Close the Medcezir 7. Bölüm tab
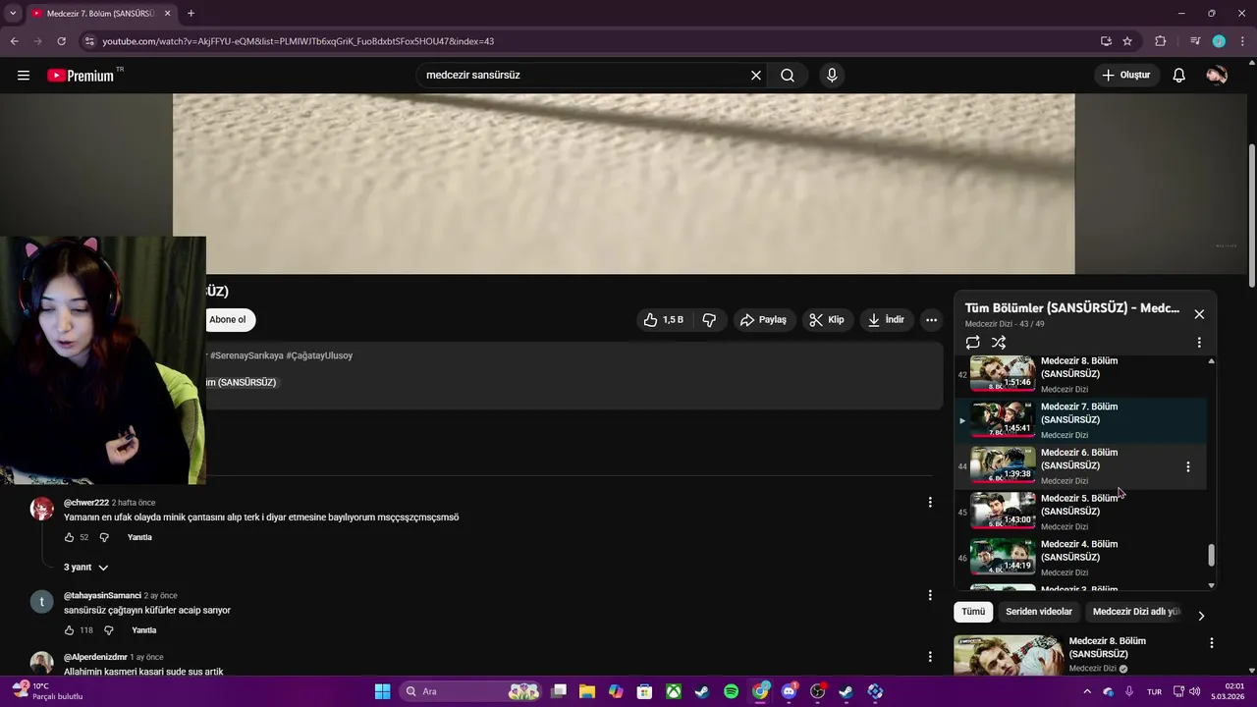Viewport: 1257px width, 707px height. point(167,13)
